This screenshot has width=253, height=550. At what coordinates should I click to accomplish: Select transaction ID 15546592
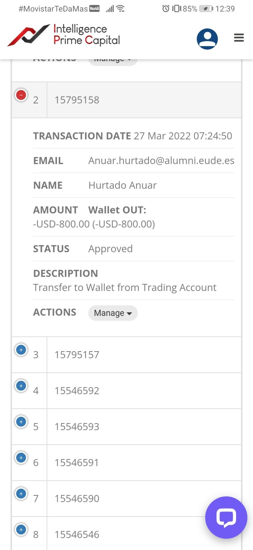(x=77, y=391)
